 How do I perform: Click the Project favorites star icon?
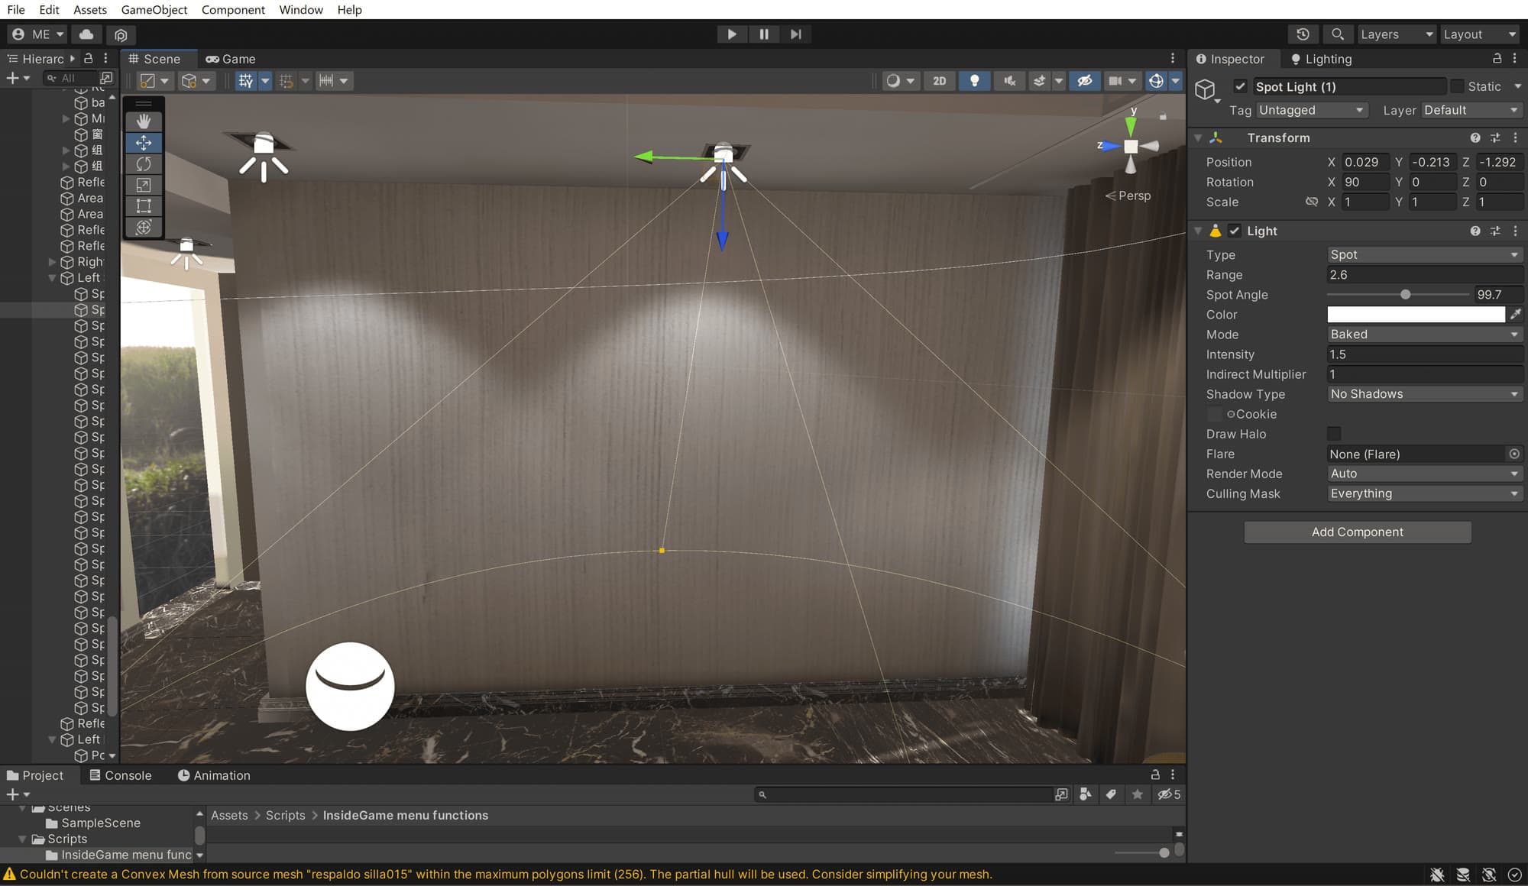(1137, 794)
